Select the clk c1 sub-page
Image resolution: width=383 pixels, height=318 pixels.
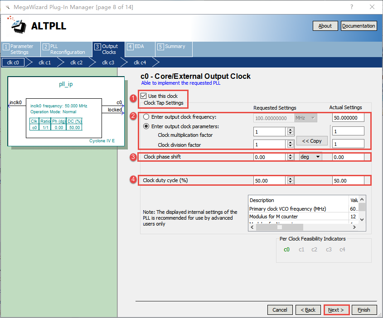(x=45, y=63)
